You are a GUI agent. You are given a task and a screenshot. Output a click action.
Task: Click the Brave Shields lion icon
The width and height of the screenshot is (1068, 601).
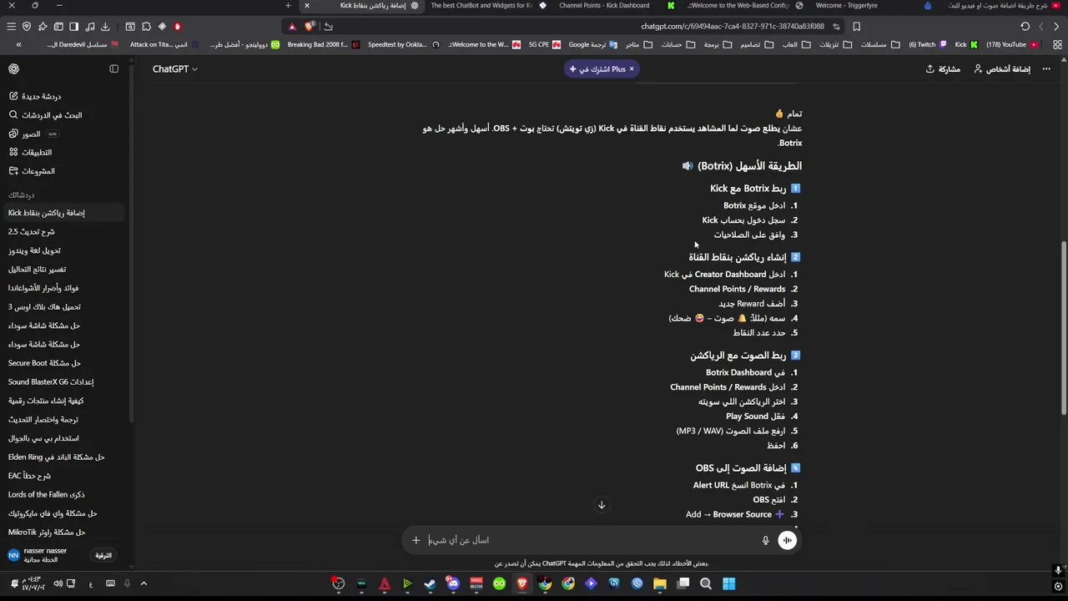coord(310,27)
